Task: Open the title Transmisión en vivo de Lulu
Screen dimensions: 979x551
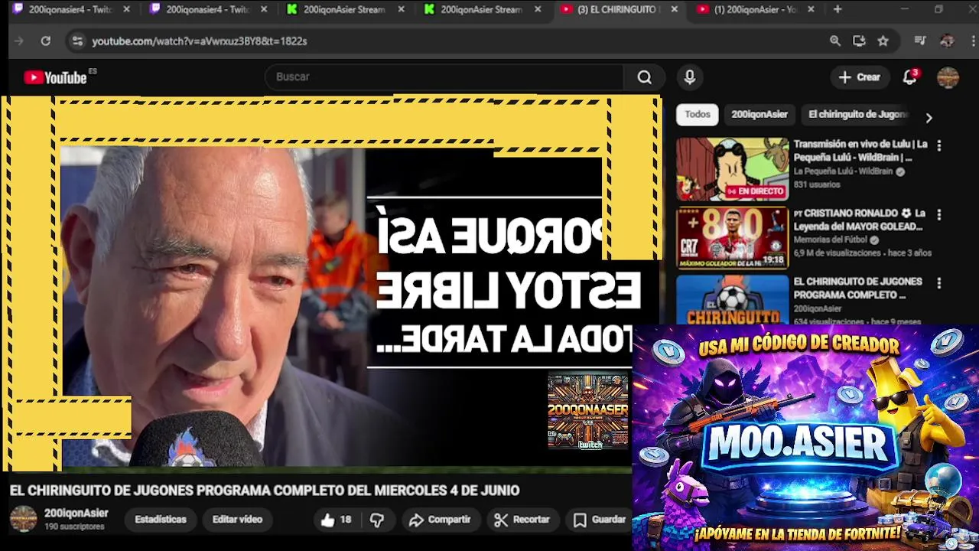Action: coord(860,151)
